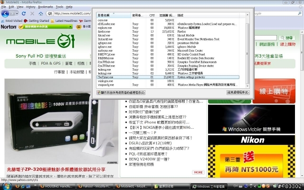Viewport: 304px width, 190px height.
Task: Click the End Process button
Action: 238,93
